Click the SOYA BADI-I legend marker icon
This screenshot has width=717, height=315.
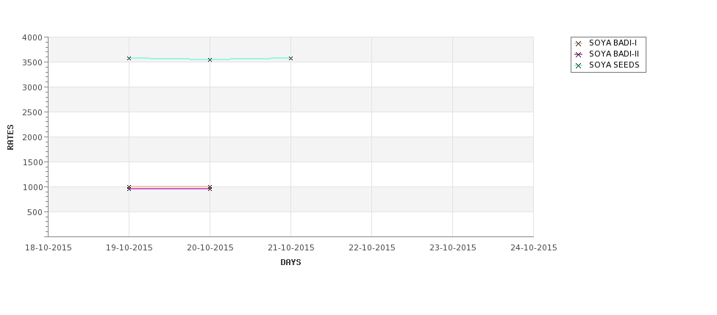pyautogui.click(x=578, y=44)
